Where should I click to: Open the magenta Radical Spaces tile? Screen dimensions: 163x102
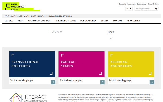tap(81, 64)
